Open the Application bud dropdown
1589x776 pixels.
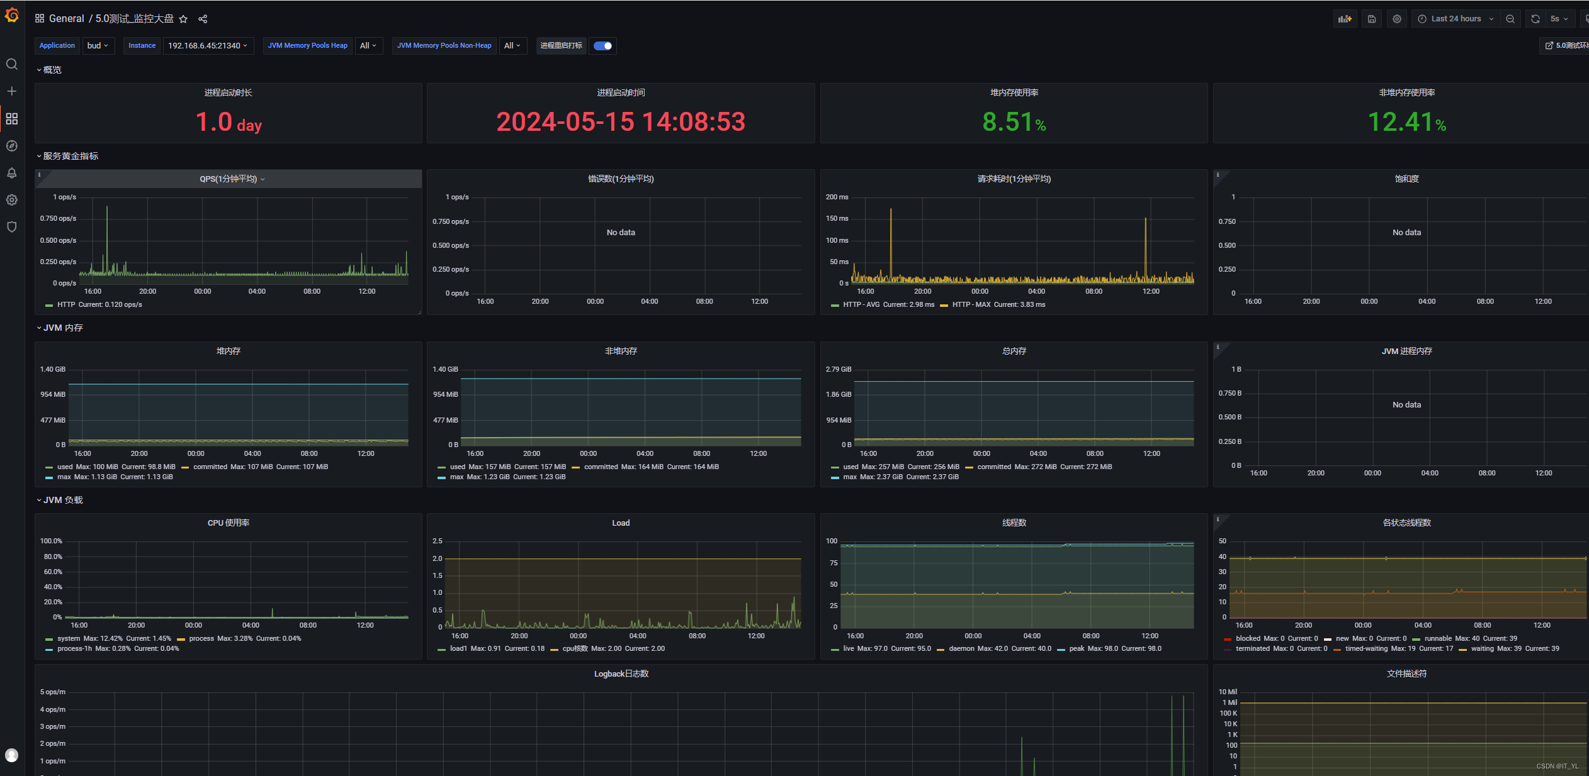(x=98, y=46)
